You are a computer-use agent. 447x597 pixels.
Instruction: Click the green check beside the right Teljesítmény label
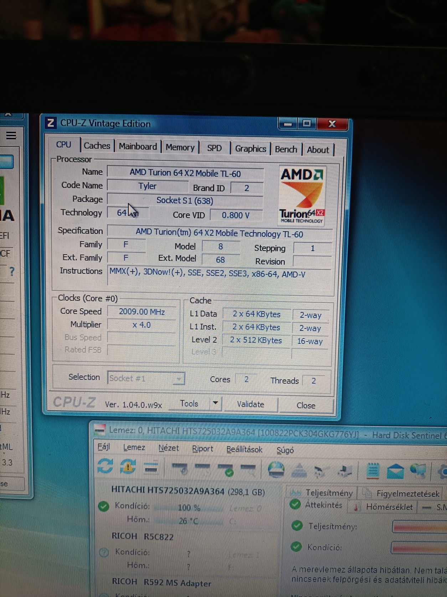297,526
